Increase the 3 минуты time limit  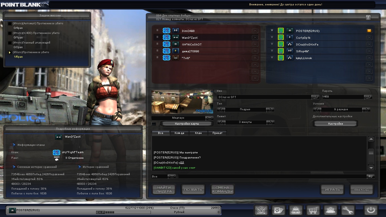point(270,122)
